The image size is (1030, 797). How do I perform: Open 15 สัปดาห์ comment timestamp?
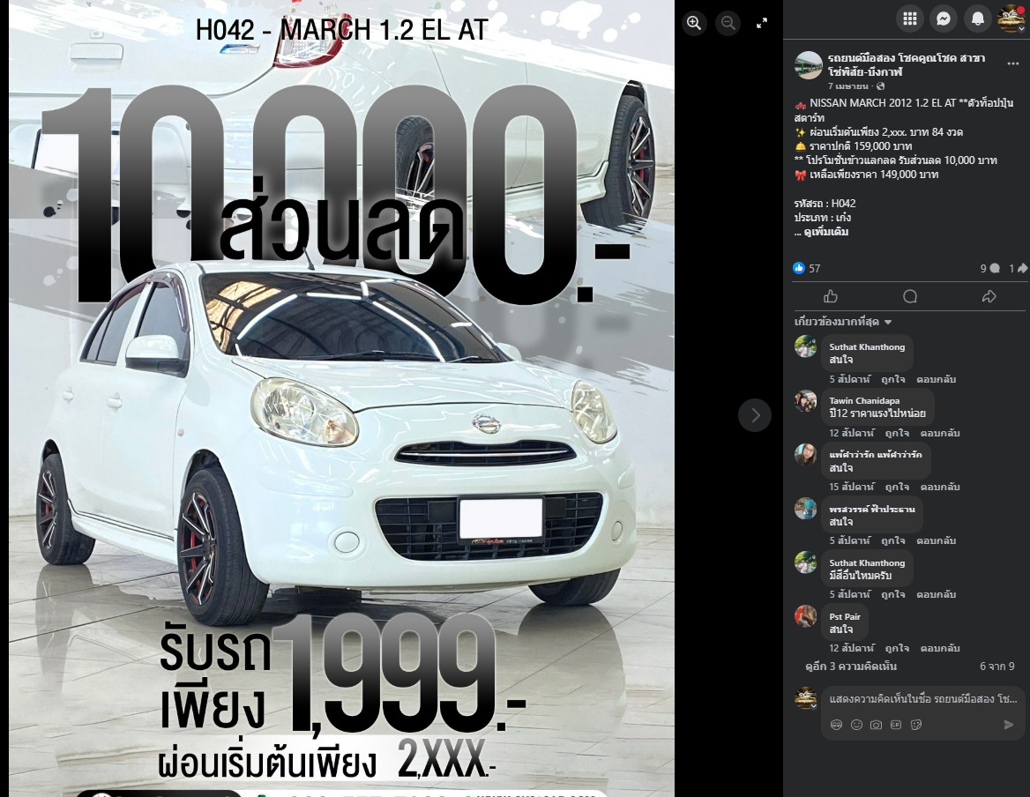(851, 488)
